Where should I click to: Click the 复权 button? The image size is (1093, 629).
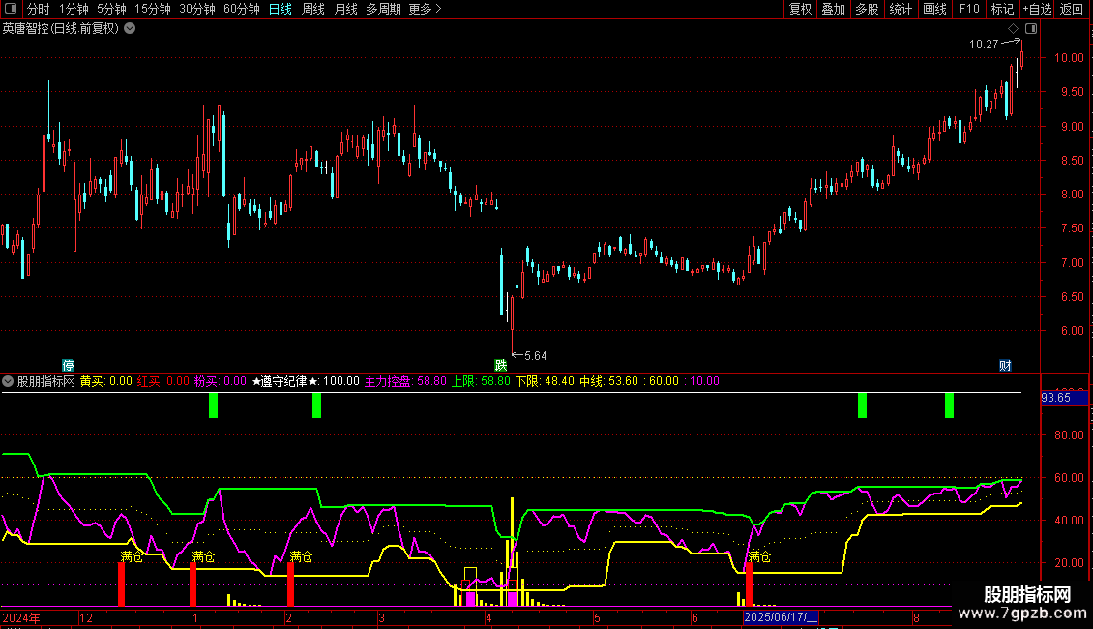click(800, 10)
